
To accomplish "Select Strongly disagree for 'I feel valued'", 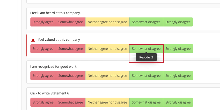I will coord(178,49).
